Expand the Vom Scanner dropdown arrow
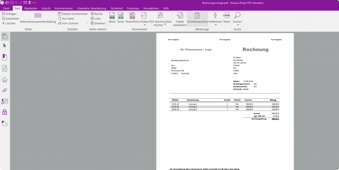This screenshot has width=339, height=170. pyautogui.click(x=87, y=23)
